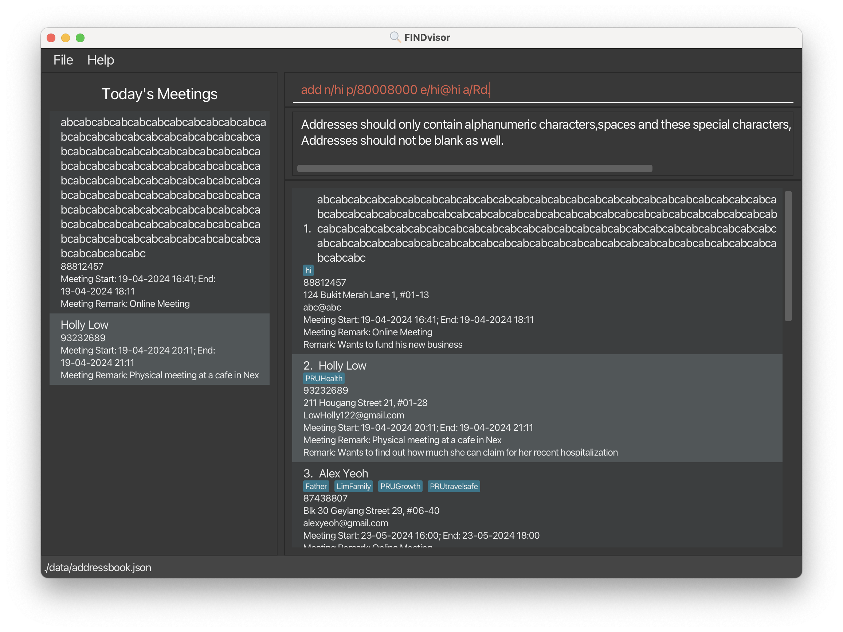This screenshot has width=843, height=632.
Task: Click the yellow minimize window button
Action: 66,38
